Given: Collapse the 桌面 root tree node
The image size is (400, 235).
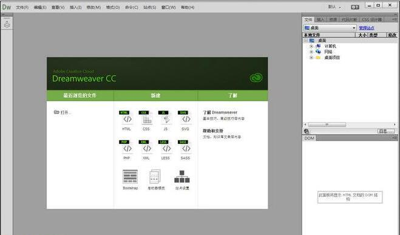Looking at the screenshot, I should tap(305, 41).
